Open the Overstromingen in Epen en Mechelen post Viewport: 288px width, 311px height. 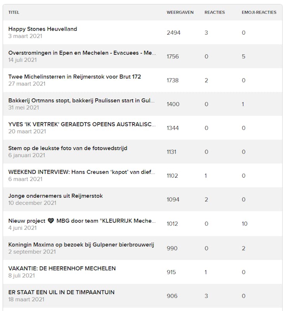click(x=82, y=53)
